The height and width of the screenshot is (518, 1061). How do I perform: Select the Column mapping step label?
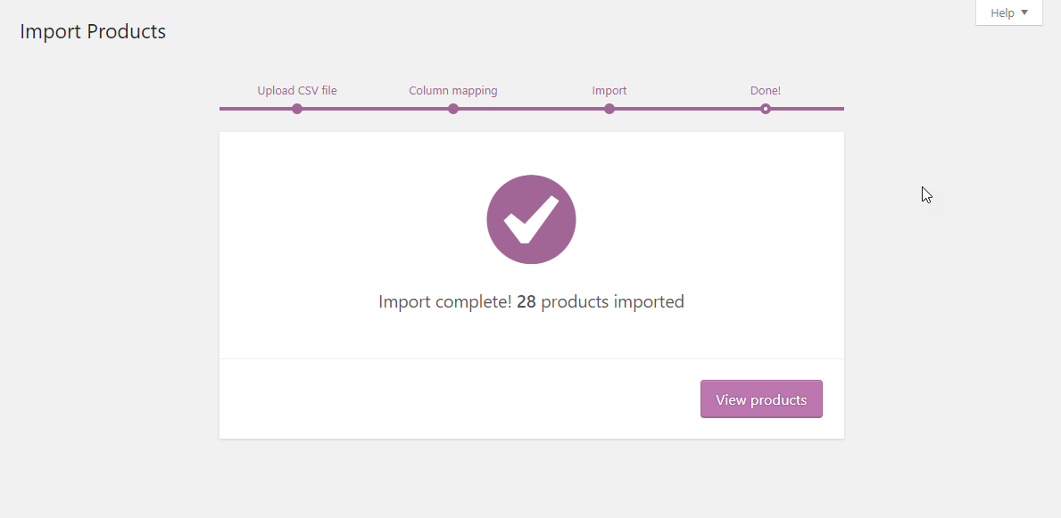(x=453, y=91)
